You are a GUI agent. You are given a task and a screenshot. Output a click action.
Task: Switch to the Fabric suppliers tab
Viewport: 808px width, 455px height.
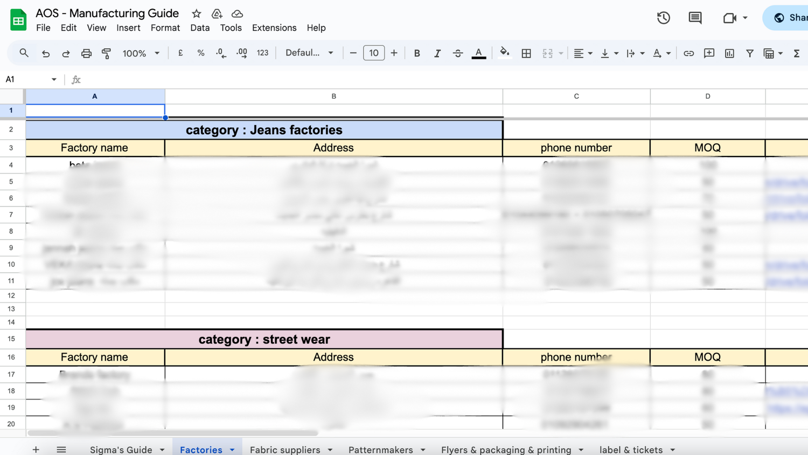pyautogui.click(x=285, y=450)
